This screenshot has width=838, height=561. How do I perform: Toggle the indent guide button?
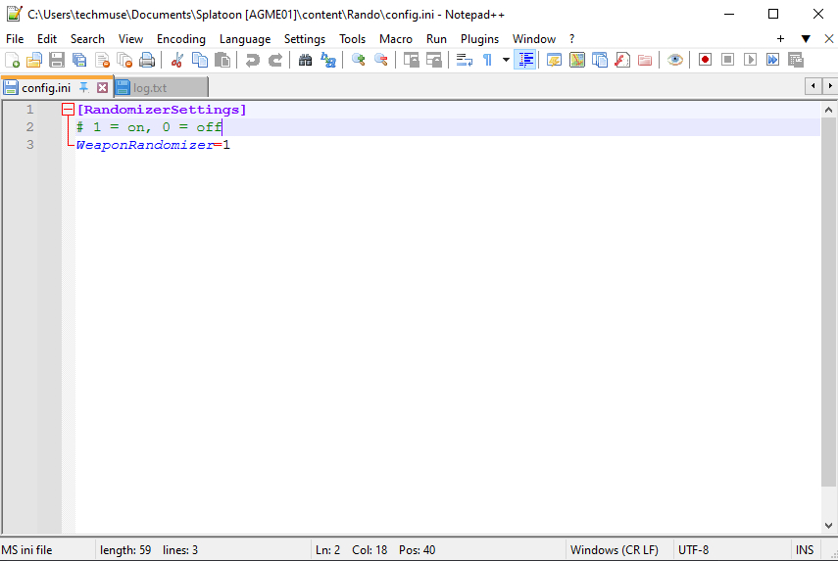[525, 60]
